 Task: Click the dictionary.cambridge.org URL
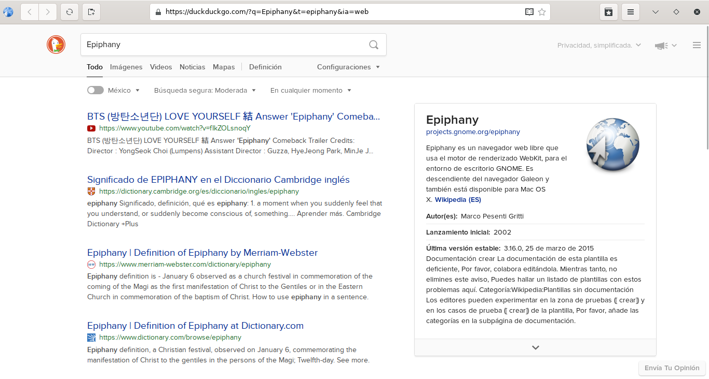pyautogui.click(x=199, y=192)
